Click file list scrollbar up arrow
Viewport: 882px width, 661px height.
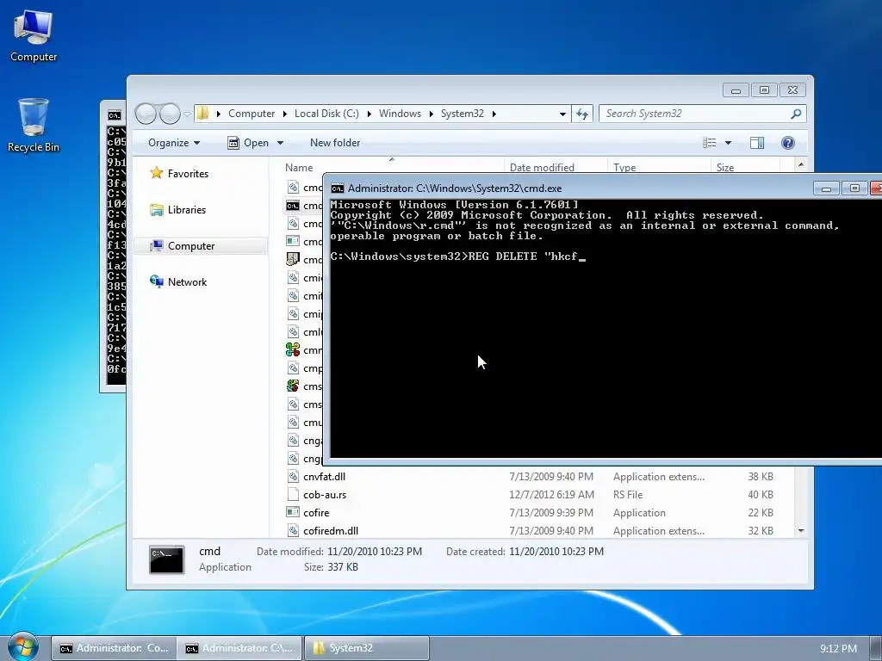[x=801, y=164]
